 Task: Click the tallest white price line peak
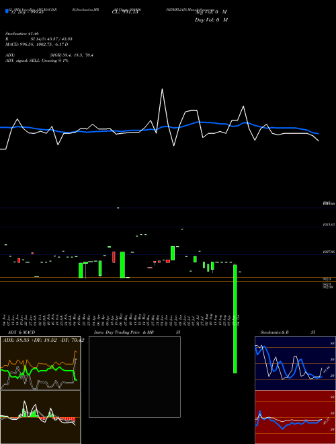pyautogui.click(x=162, y=89)
